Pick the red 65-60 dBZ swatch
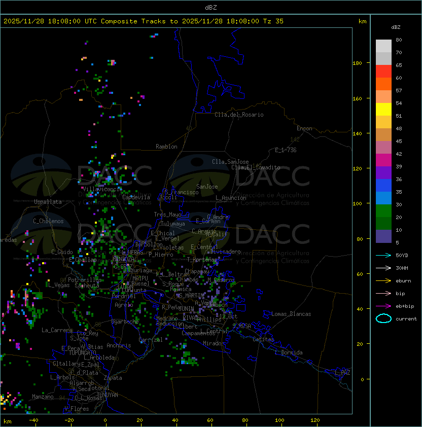Viewport: 422px width, 427px height. (383, 72)
